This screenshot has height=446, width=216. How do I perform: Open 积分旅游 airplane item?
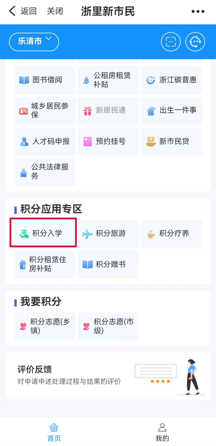[108, 234]
